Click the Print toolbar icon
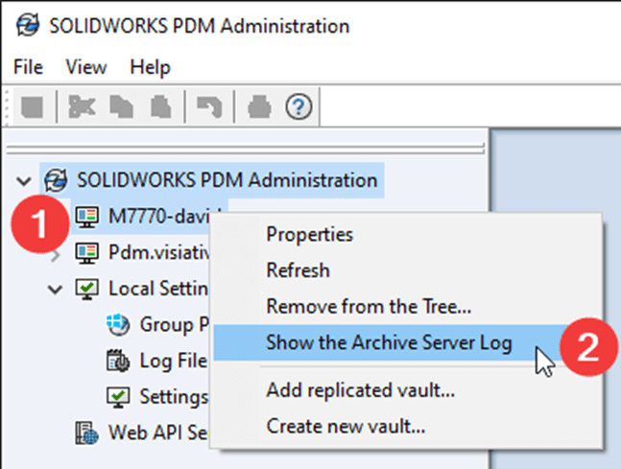The image size is (621, 469). click(x=259, y=106)
